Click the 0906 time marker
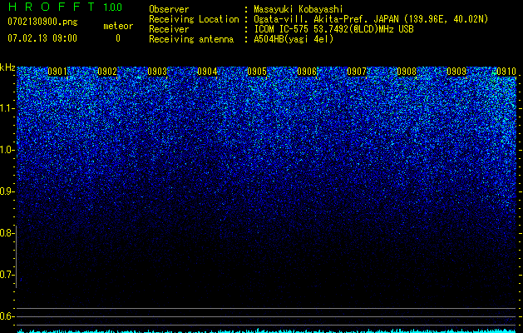Screen dimensions: 523x333 pos(307,72)
